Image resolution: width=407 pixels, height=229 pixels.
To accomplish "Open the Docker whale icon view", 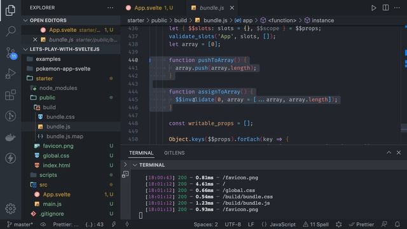I will point(10,137).
